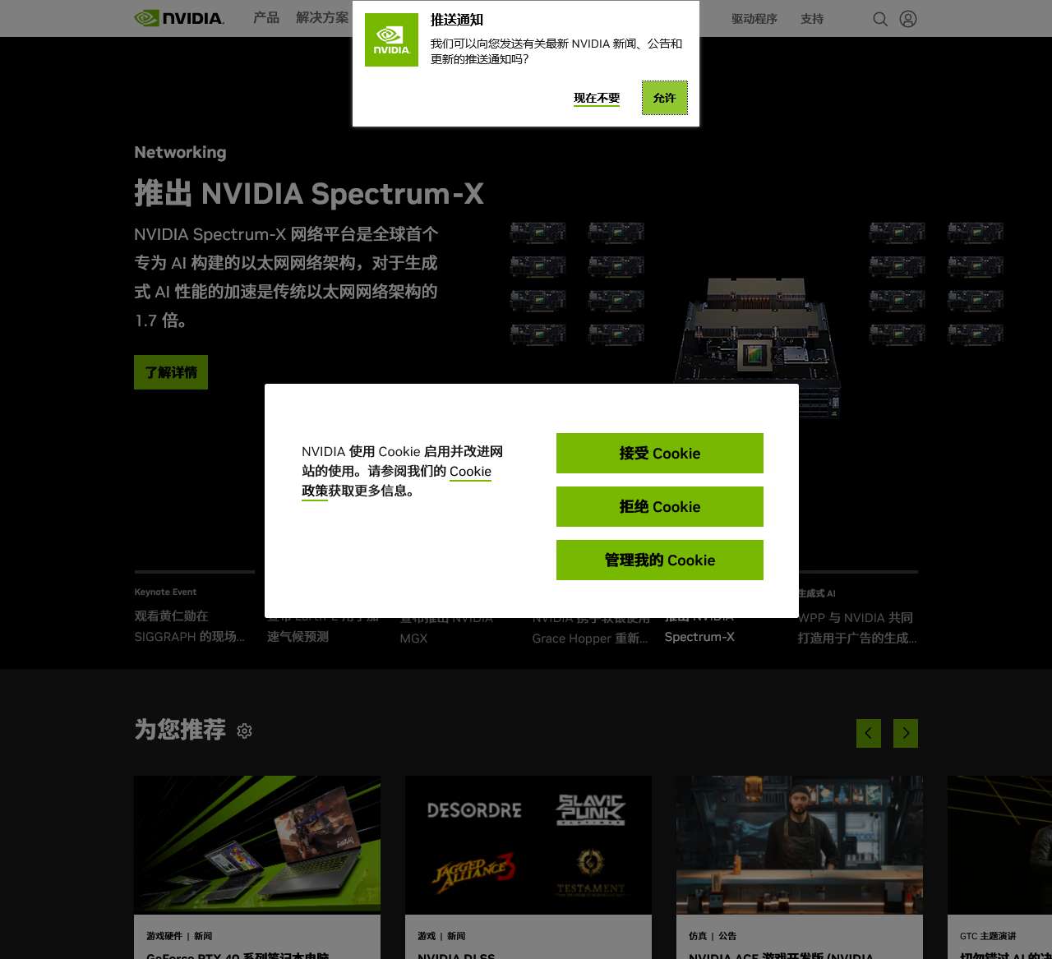The height and width of the screenshot is (959, 1052).
Task: Decline notifications with 现在不要
Action: coord(597,98)
